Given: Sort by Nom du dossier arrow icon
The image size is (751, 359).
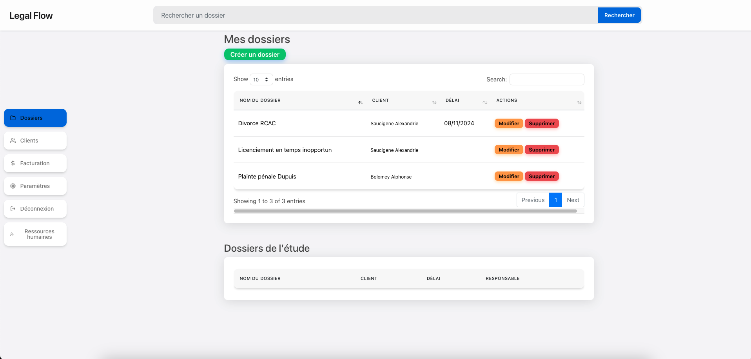Looking at the screenshot, I should click(x=360, y=103).
